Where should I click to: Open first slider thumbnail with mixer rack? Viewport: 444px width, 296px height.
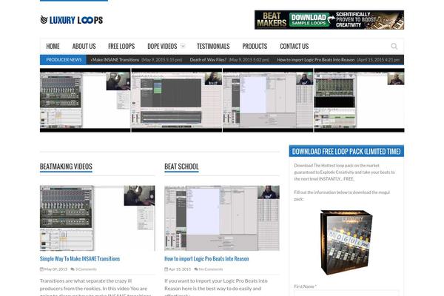pyautogui.click(x=85, y=100)
